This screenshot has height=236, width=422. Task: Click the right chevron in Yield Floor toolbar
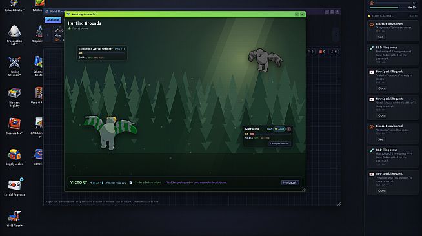click(336, 35)
